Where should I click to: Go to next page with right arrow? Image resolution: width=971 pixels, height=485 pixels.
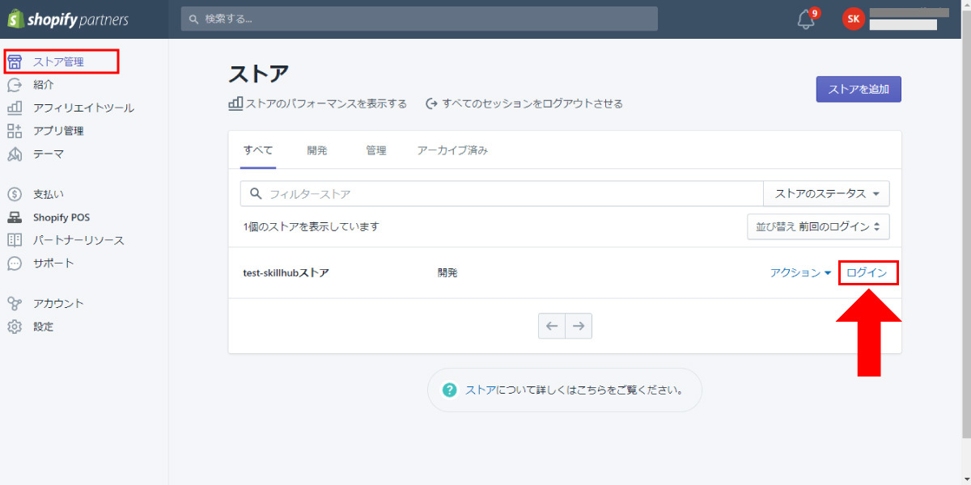(579, 326)
